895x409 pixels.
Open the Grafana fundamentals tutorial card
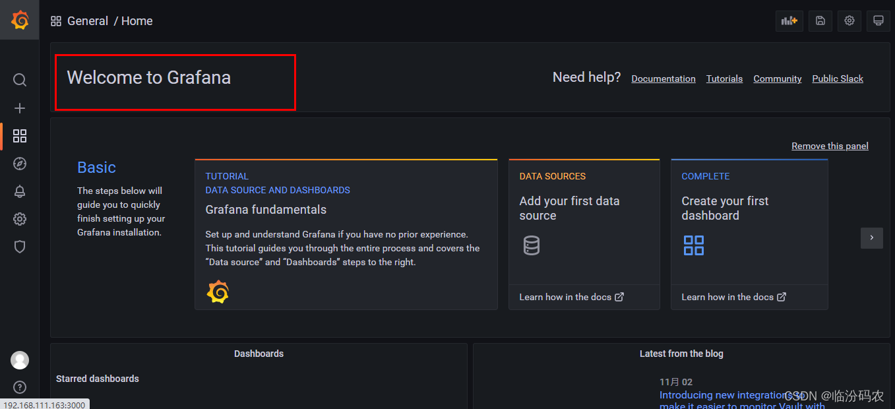pos(346,234)
